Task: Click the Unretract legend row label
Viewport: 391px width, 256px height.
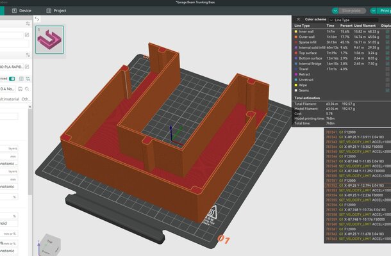Action: 306,80
